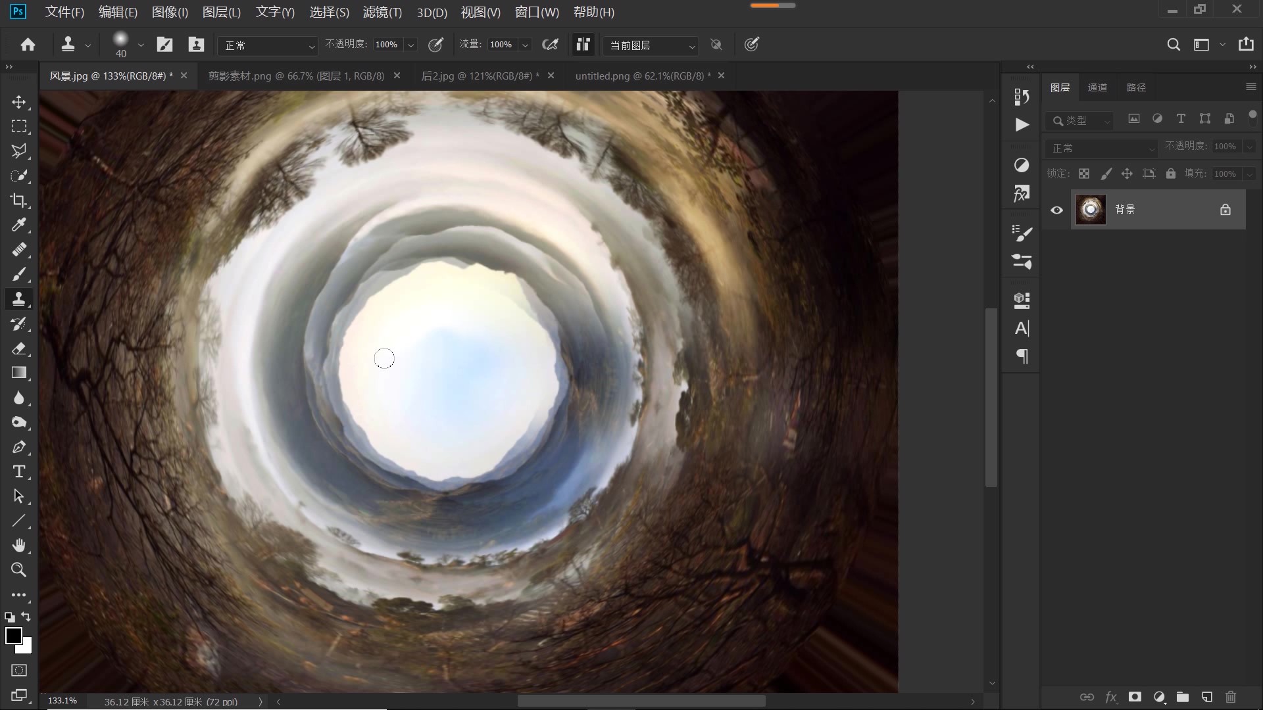Open the 滤镜(T) menu
The image size is (1263, 710).
point(382,12)
